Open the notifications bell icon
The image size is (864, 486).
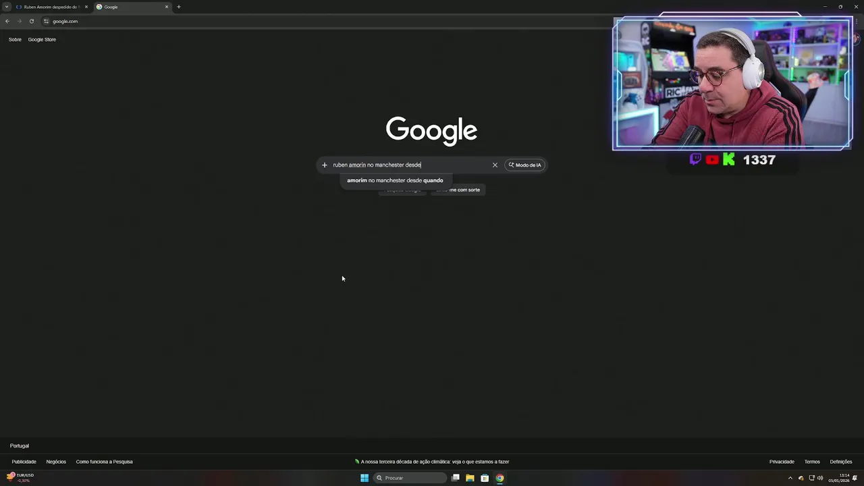click(855, 478)
